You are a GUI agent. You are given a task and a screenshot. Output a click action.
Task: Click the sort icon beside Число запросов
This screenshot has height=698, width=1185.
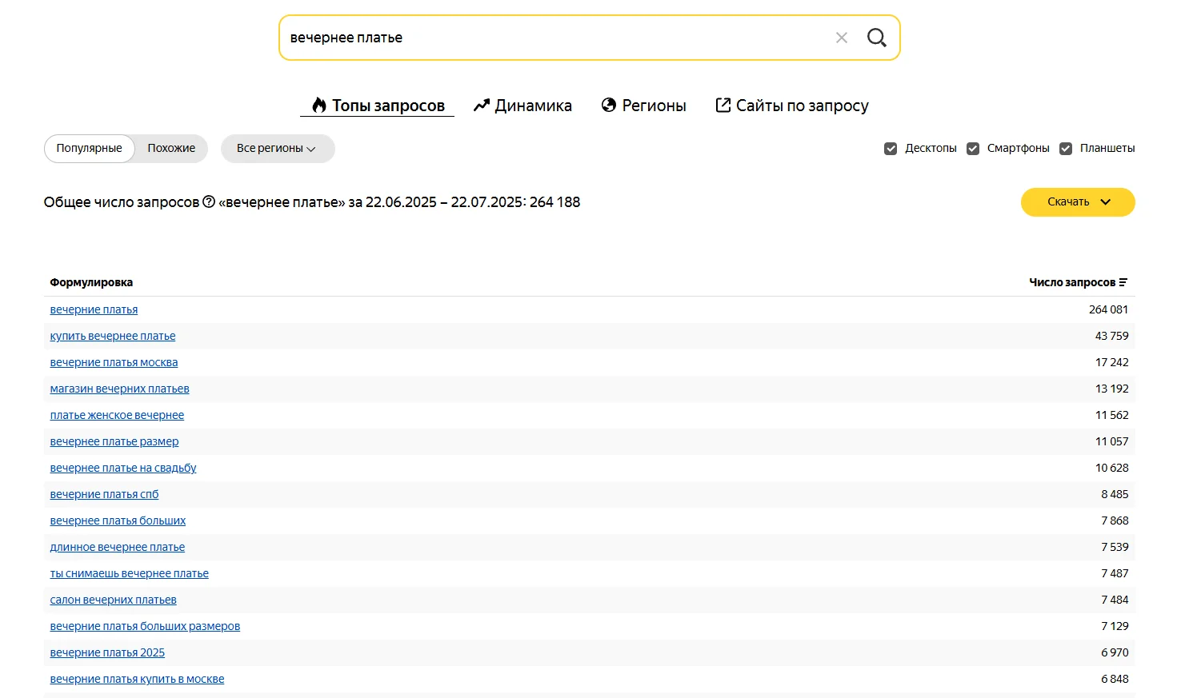click(1123, 282)
